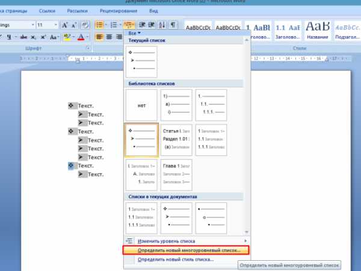Select highlighted bullet list in library
Screen dimensions: 361x271
click(x=141, y=140)
